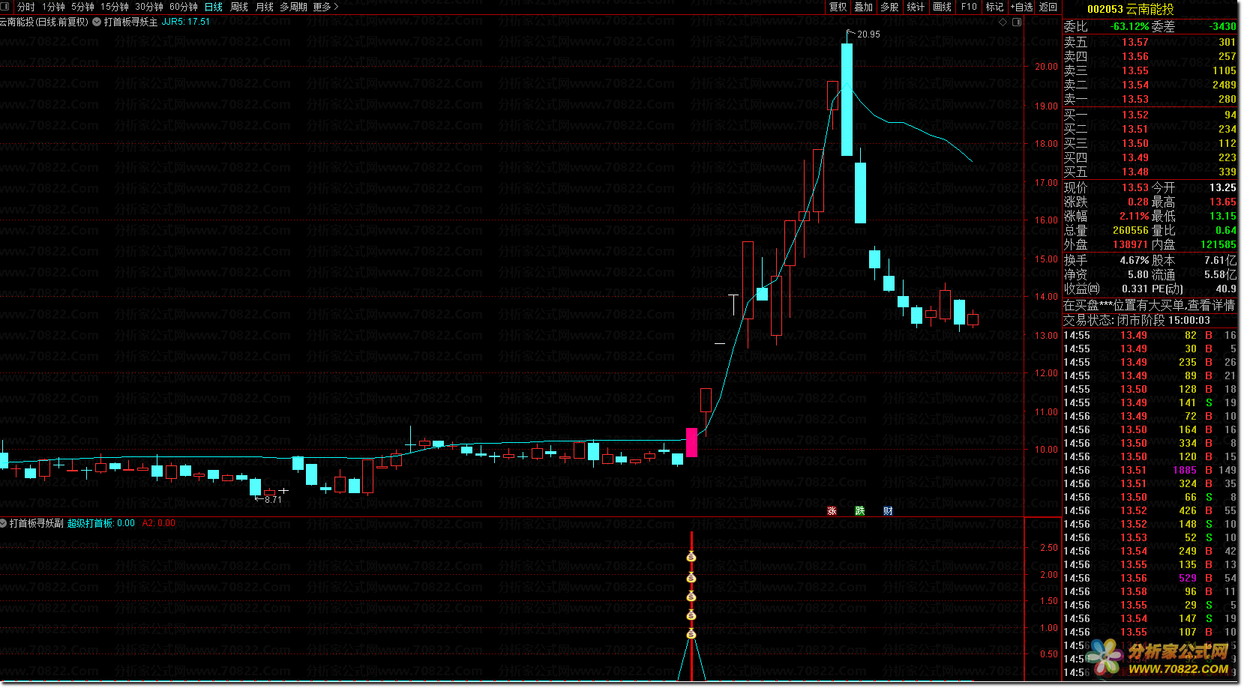Select the 5分钟 period

click(x=82, y=7)
